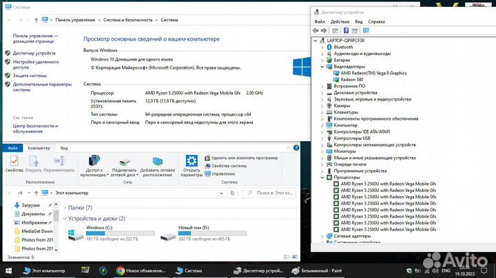Viewport: 496px width, 278px height.
Task: Click the Back arrow in Explorer navigation bar
Action: click(x=10, y=193)
